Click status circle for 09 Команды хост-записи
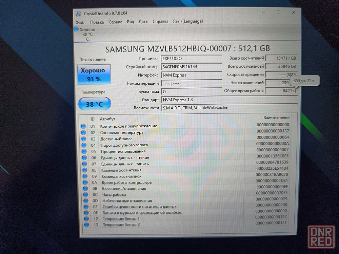 point(85,176)
